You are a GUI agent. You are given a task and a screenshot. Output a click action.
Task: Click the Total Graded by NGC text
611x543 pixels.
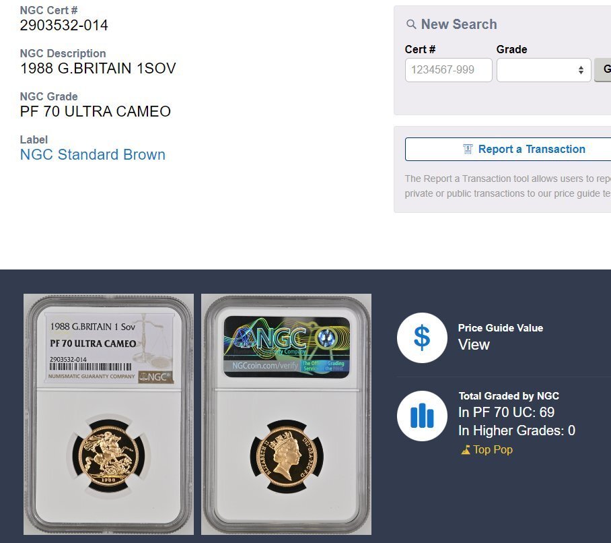[x=509, y=396]
